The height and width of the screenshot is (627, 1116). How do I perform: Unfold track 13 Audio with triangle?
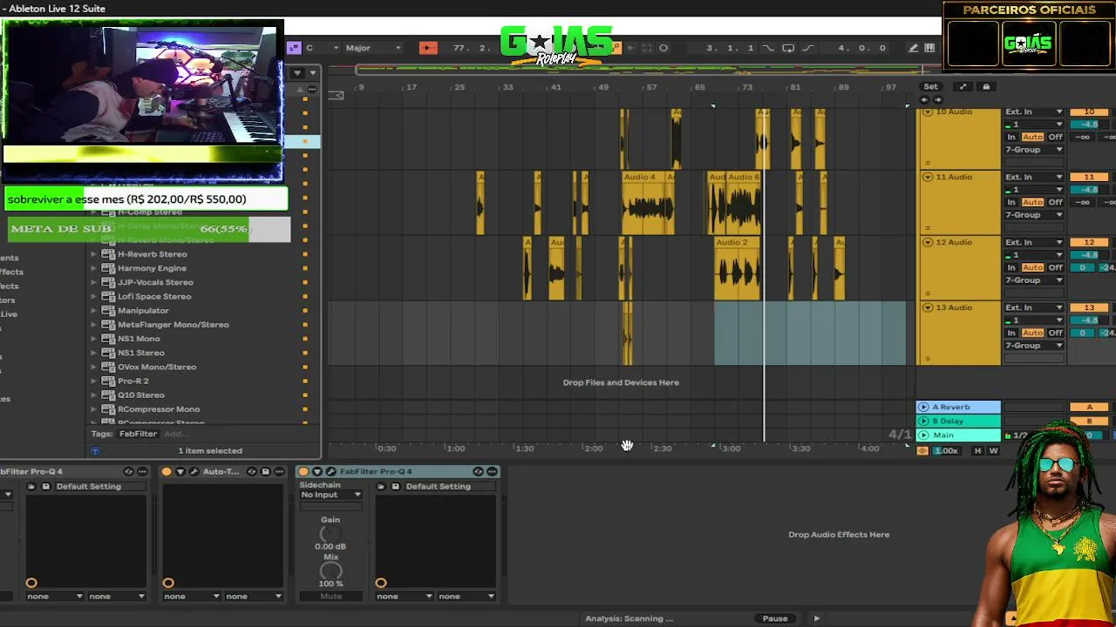tap(927, 308)
